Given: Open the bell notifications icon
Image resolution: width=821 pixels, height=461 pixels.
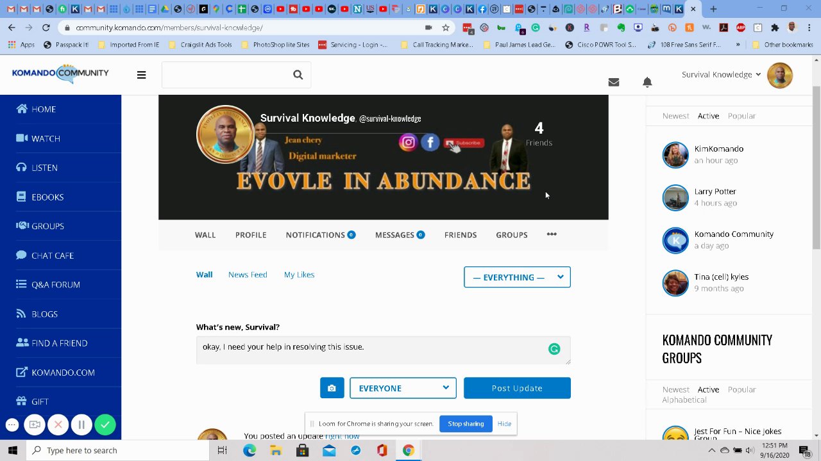Looking at the screenshot, I should coord(647,82).
